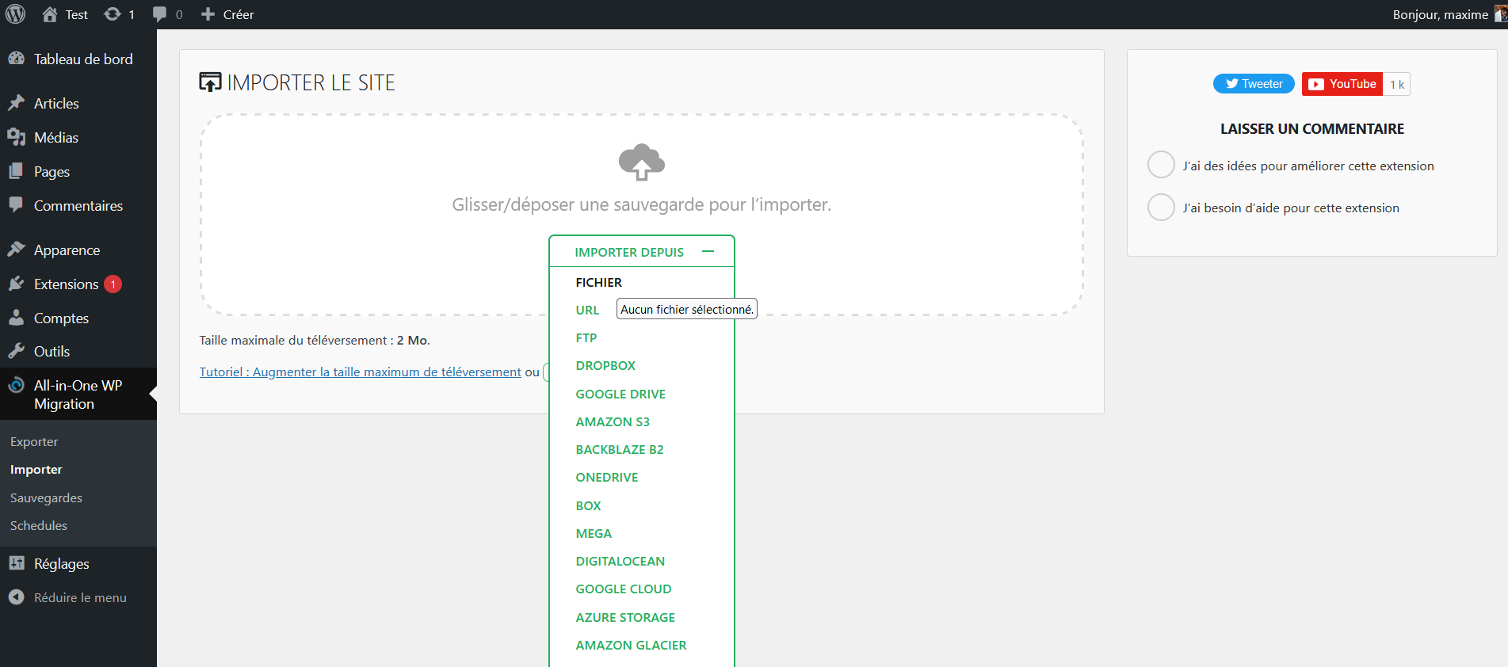1508x667 pixels.
Task: Select 'J'ai des idées pour améliorer' radio
Action: click(x=1161, y=165)
